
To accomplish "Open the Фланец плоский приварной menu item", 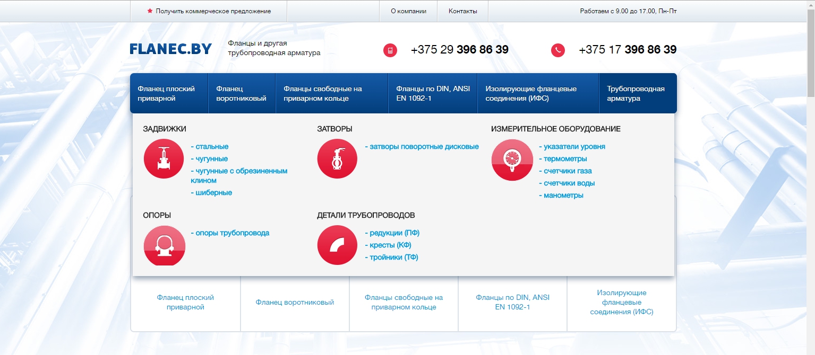I will tap(169, 93).
